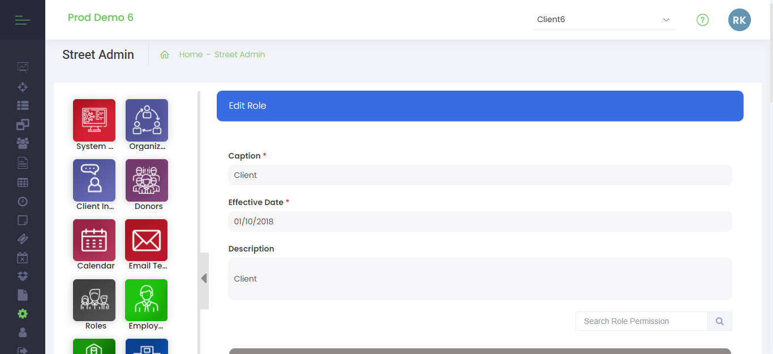Open the ticket icon in sidebar
Image resolution: width=773 pixels, height=354 pixels.
[x=23, y=238]
